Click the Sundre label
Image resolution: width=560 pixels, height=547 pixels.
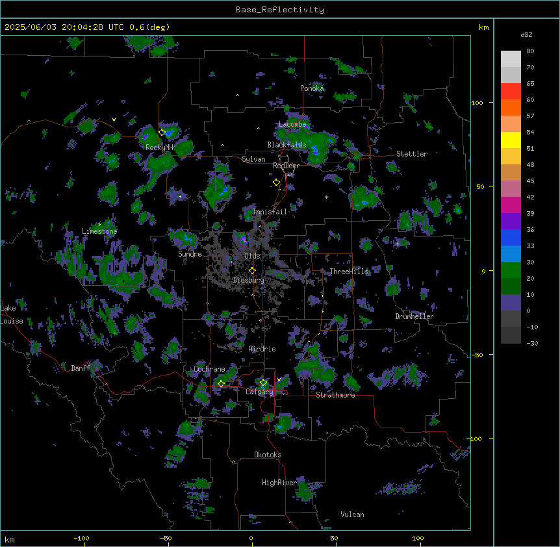click(190, 254)
